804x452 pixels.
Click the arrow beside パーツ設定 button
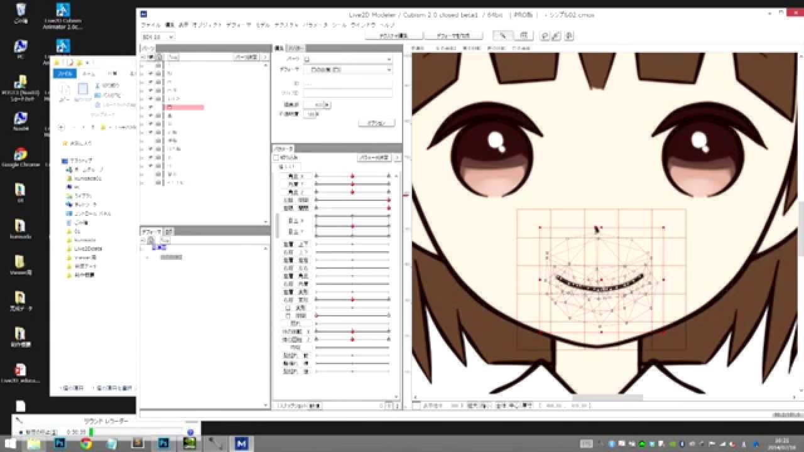coord(265,57)
